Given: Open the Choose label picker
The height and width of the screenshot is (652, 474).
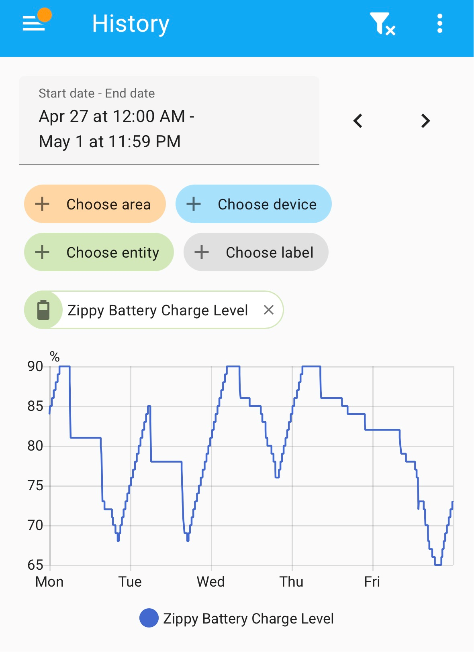Looking at the screenshot, I should click(256, 252).
